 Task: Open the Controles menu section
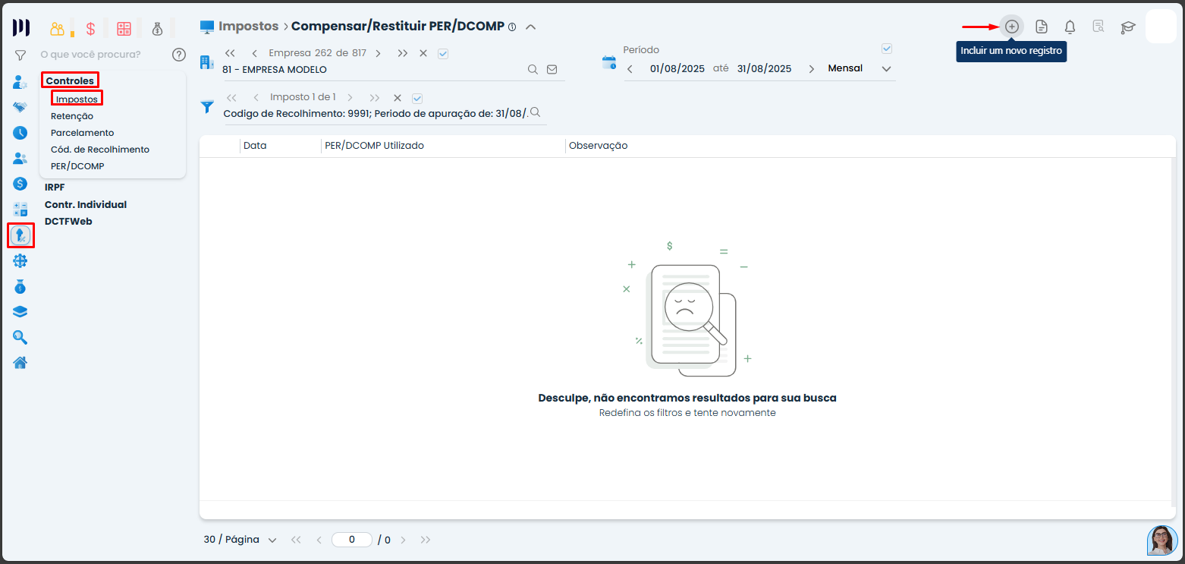click(x=70, y=80)
